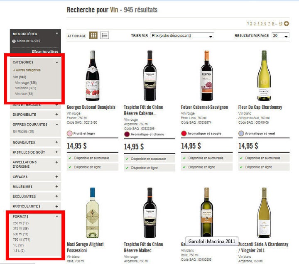The width and height of the screenshot is (299, 264).
Task: Open Zuccardi Série A bottle image
Action: point(264,213)
